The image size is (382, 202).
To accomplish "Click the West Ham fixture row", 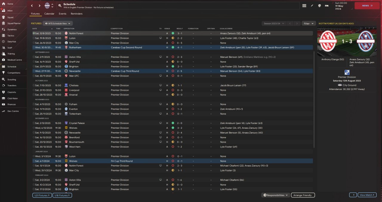I will (x=172, y=147).
